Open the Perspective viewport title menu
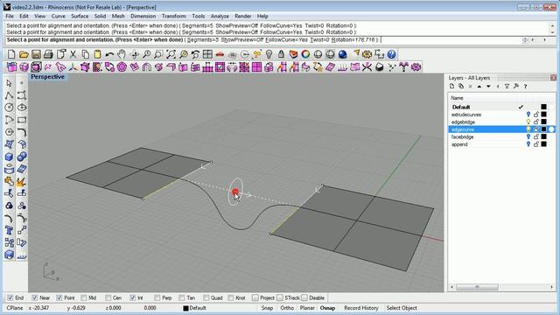The image size is (560, 315). [47, 77]
